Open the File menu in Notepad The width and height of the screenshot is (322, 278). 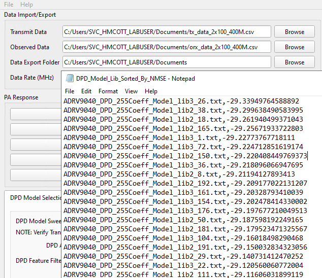click(70, 91)
